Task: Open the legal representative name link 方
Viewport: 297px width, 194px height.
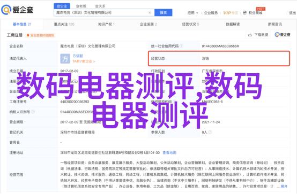Action: coord(78,56)
